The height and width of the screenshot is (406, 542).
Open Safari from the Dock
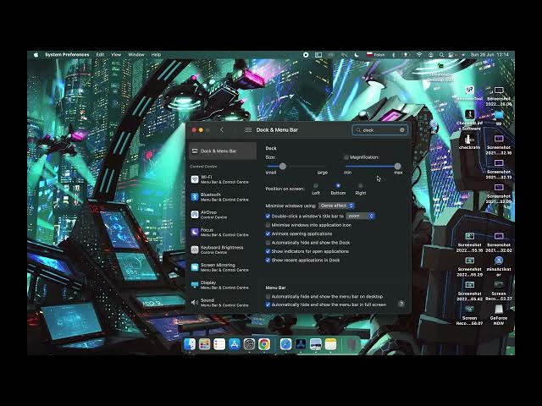[286, 344]
